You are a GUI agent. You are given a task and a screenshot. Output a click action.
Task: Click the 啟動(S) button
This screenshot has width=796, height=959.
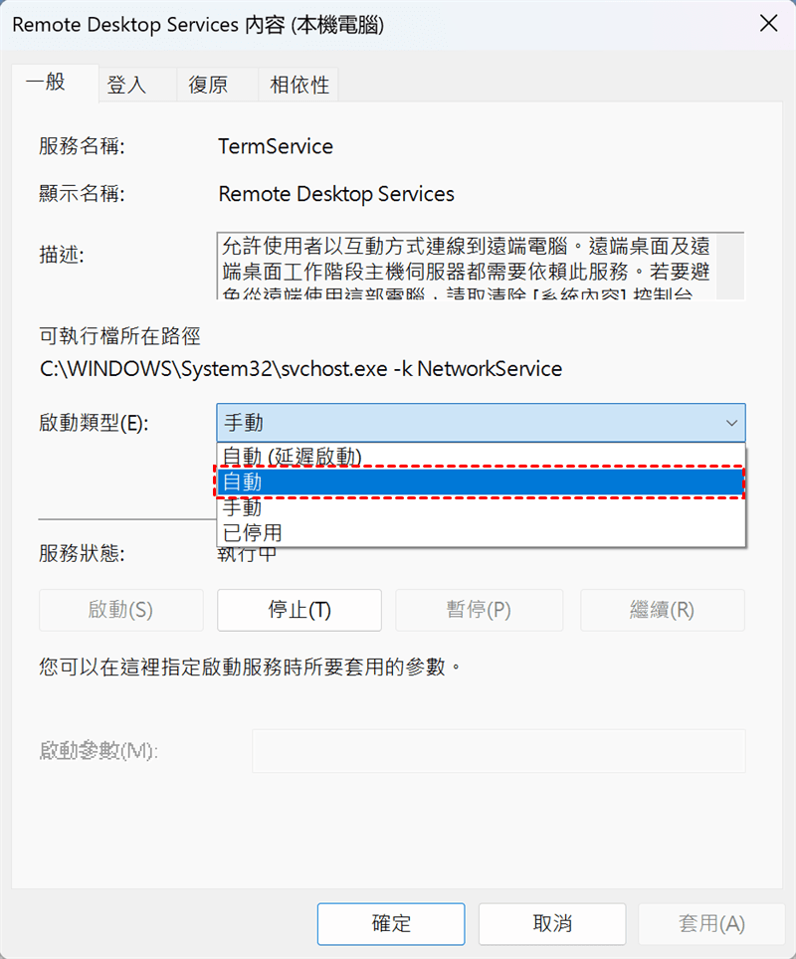pyautogui.click(x=120, y=610)
